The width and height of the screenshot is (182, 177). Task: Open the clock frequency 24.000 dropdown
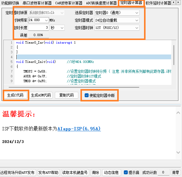39,20
